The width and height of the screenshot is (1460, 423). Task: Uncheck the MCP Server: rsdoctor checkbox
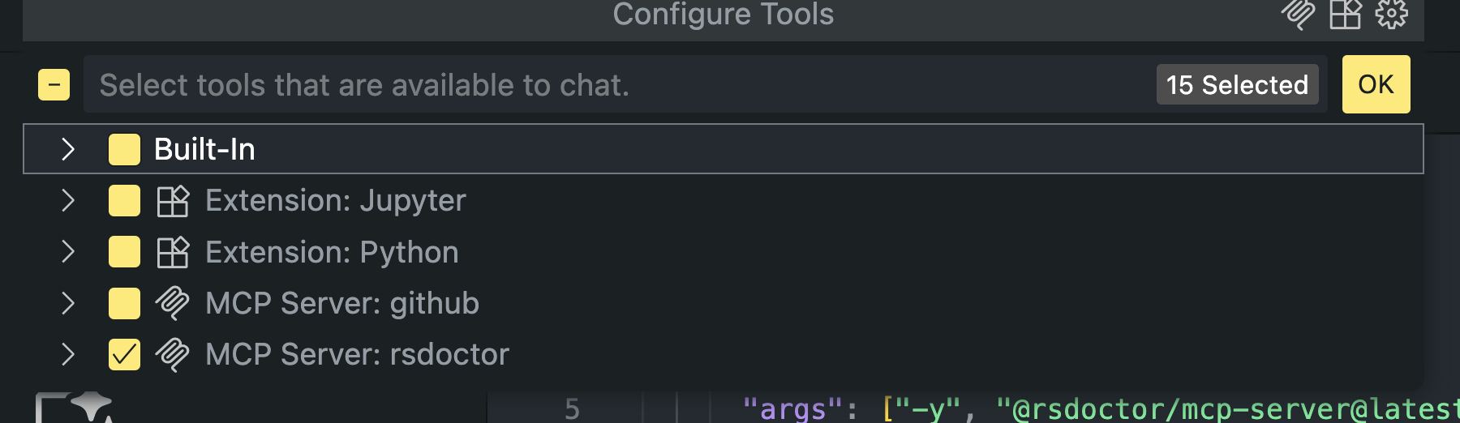124,354
